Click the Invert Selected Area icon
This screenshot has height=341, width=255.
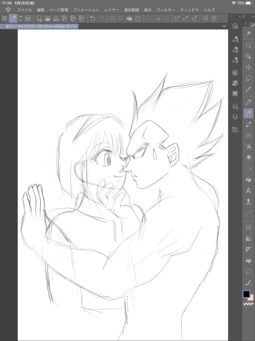[157, 19]
